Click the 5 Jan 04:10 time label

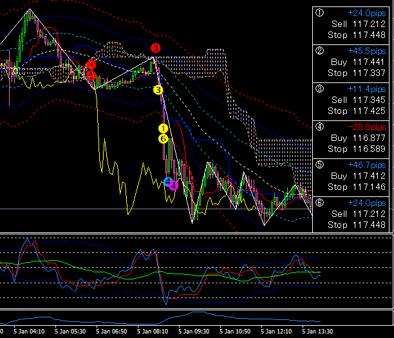point(29,332)
